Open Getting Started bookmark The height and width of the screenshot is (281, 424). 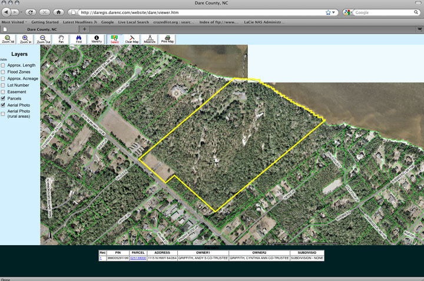[x=45, y=22]
